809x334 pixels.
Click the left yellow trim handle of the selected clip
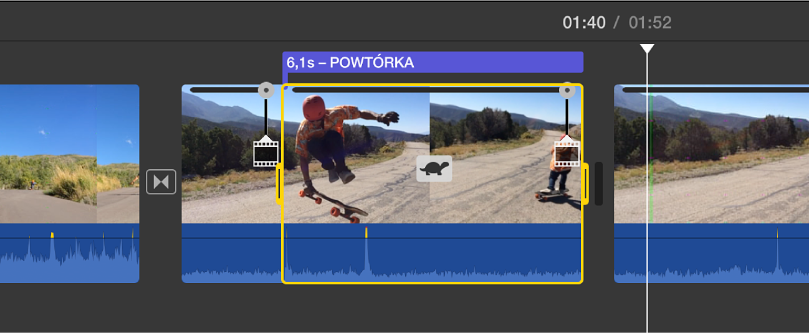pos(280,183)
